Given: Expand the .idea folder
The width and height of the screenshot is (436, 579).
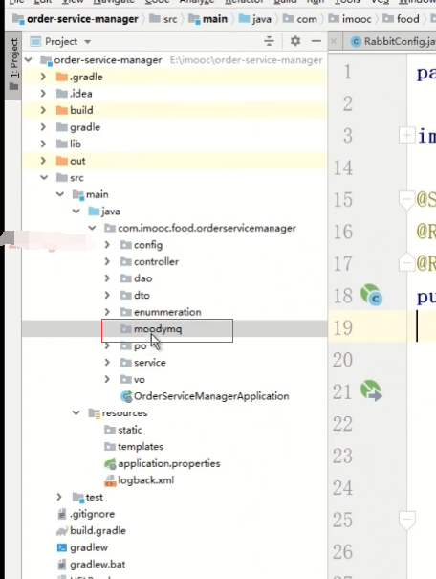Looking at the screenshot, I should 43,93.
